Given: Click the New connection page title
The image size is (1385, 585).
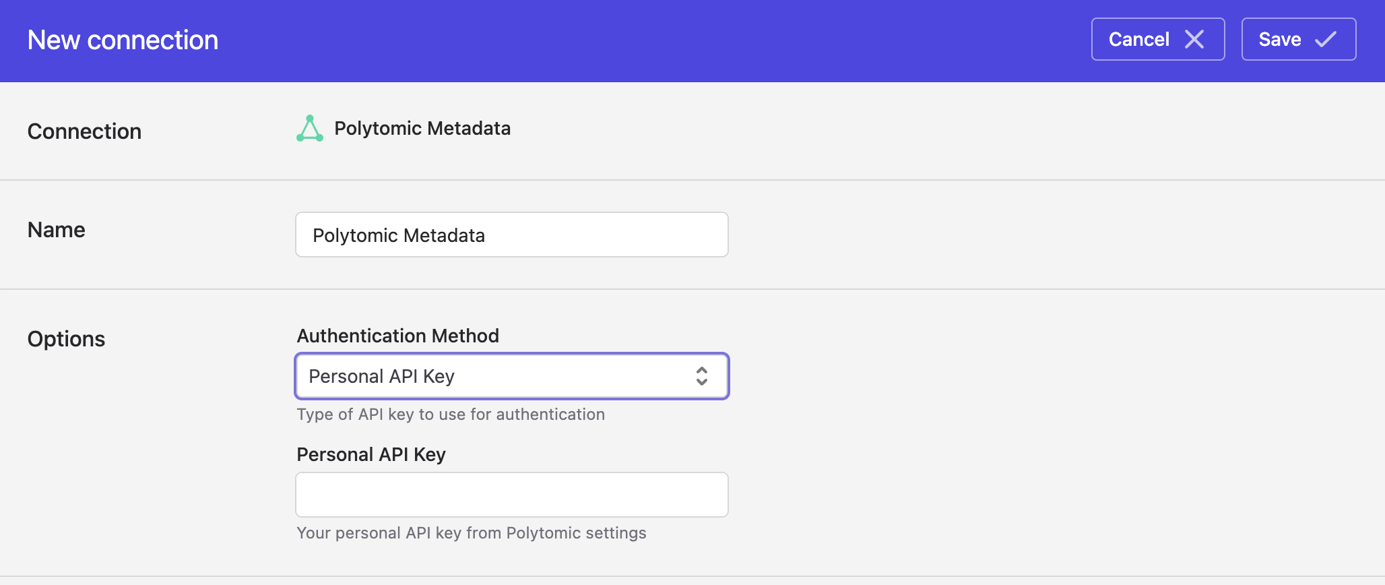Looking at the screenshot, I should [123, 40].
